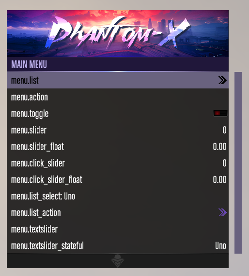
Task: Select the menu.slider_float row
Action: tap(118, 146)
